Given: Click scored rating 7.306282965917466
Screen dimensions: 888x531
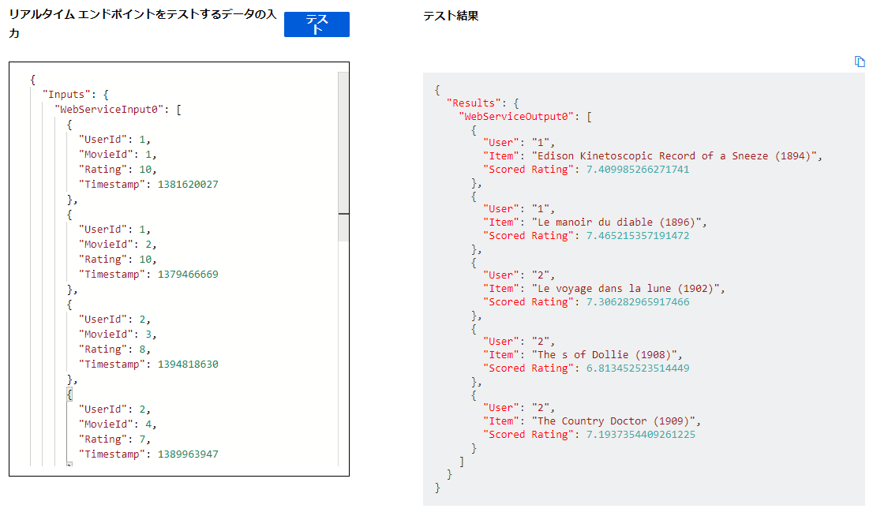Looking at the screenshot, I should pyautogui.click(x=638, y=302).
